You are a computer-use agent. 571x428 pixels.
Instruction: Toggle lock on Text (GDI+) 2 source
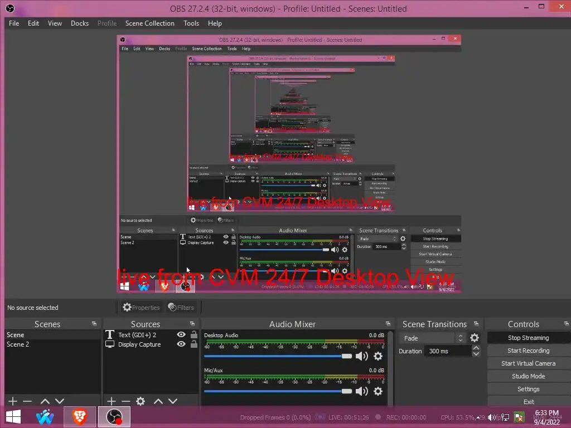pyautogui.click(x=194, y=334)
